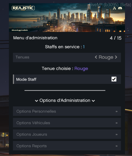This screenshot has height=156, width=132.
Task: Click the white caret logo beside Discord
Action: 114,8
